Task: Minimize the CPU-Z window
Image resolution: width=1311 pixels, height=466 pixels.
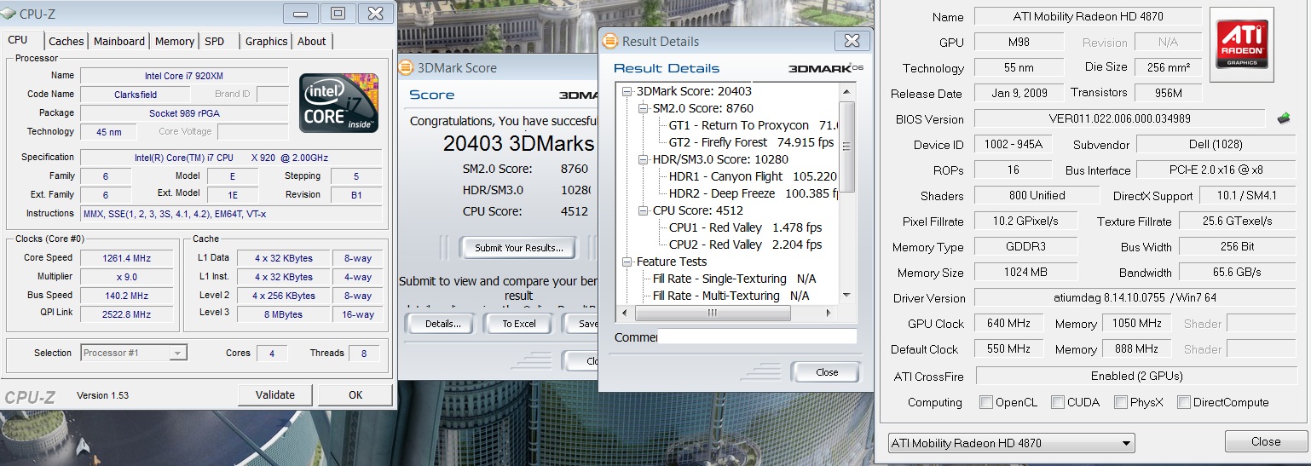Action: click(301, 13)
